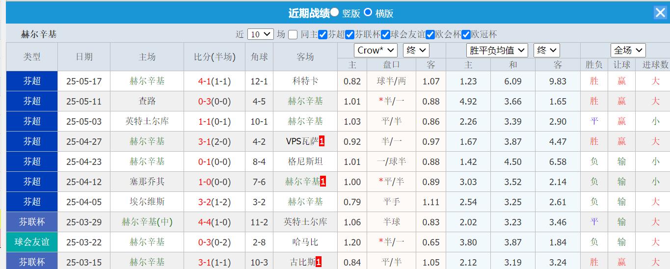Uncheck the 欧冠杯 filter checkbox
Viewport: 670px width, 269px height.
466,34
